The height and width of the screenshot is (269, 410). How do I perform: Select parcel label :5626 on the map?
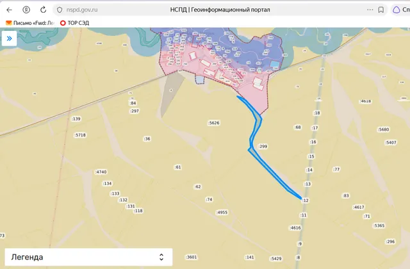pyautogui.click(x=213, y=123)
